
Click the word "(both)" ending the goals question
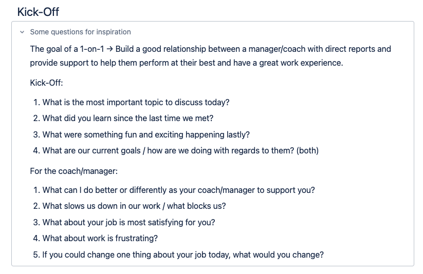(x=307, y=151)
